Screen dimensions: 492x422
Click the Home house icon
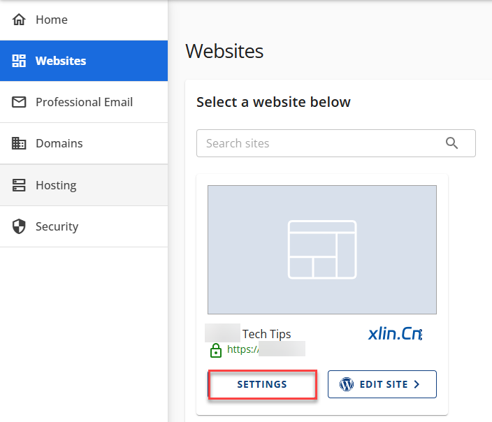point(20,20)
